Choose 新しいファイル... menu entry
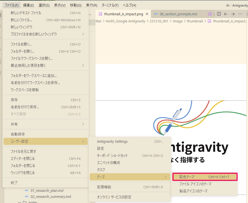 (x=45, y=20)
